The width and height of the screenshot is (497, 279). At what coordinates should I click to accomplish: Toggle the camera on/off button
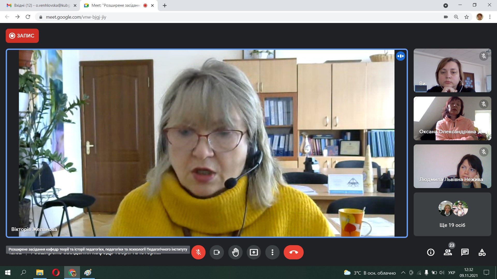217,252
